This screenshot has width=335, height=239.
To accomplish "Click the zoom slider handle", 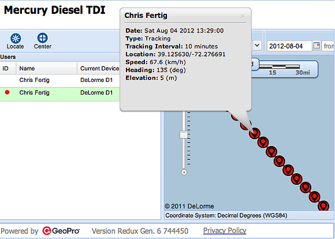I will point(184,135).
